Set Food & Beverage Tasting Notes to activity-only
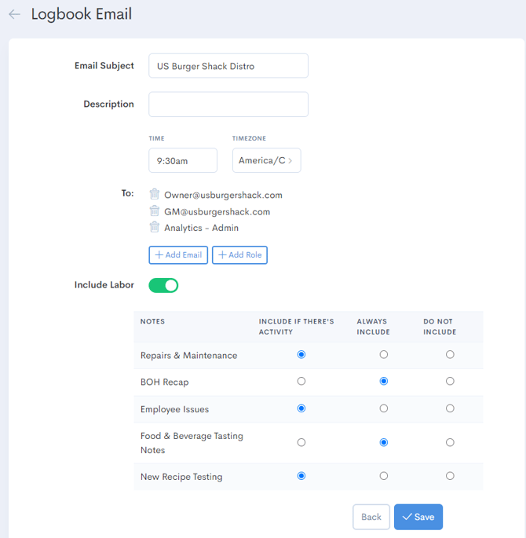 point(301,443)
